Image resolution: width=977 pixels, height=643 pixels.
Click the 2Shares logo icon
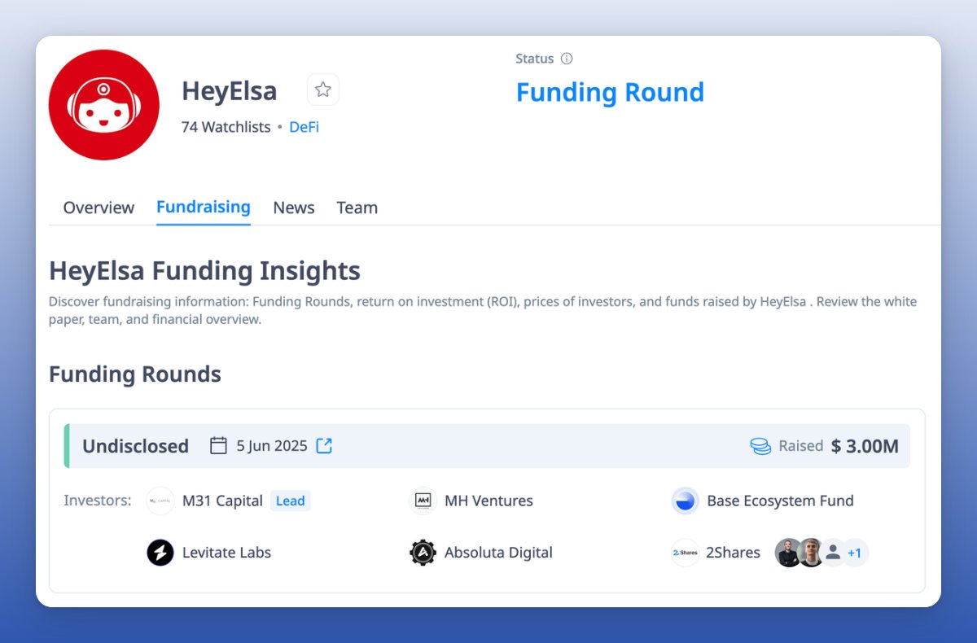coord(686,553)
